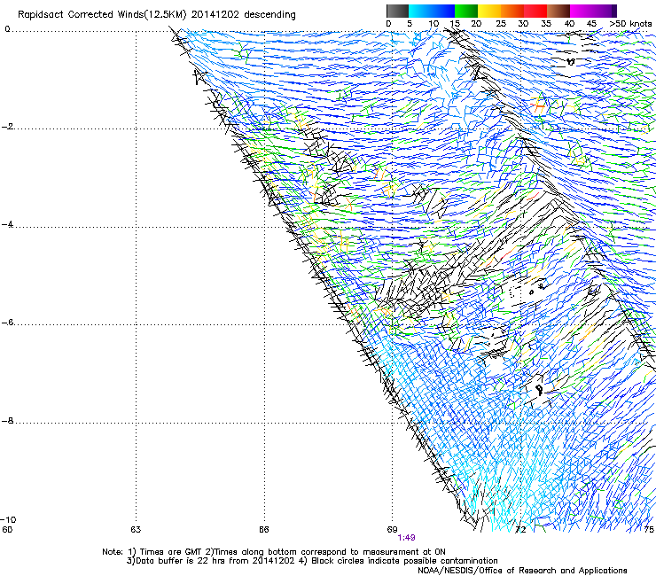
Task: Click the longitude axis label '63'
Action: click(x=136, y=530)
